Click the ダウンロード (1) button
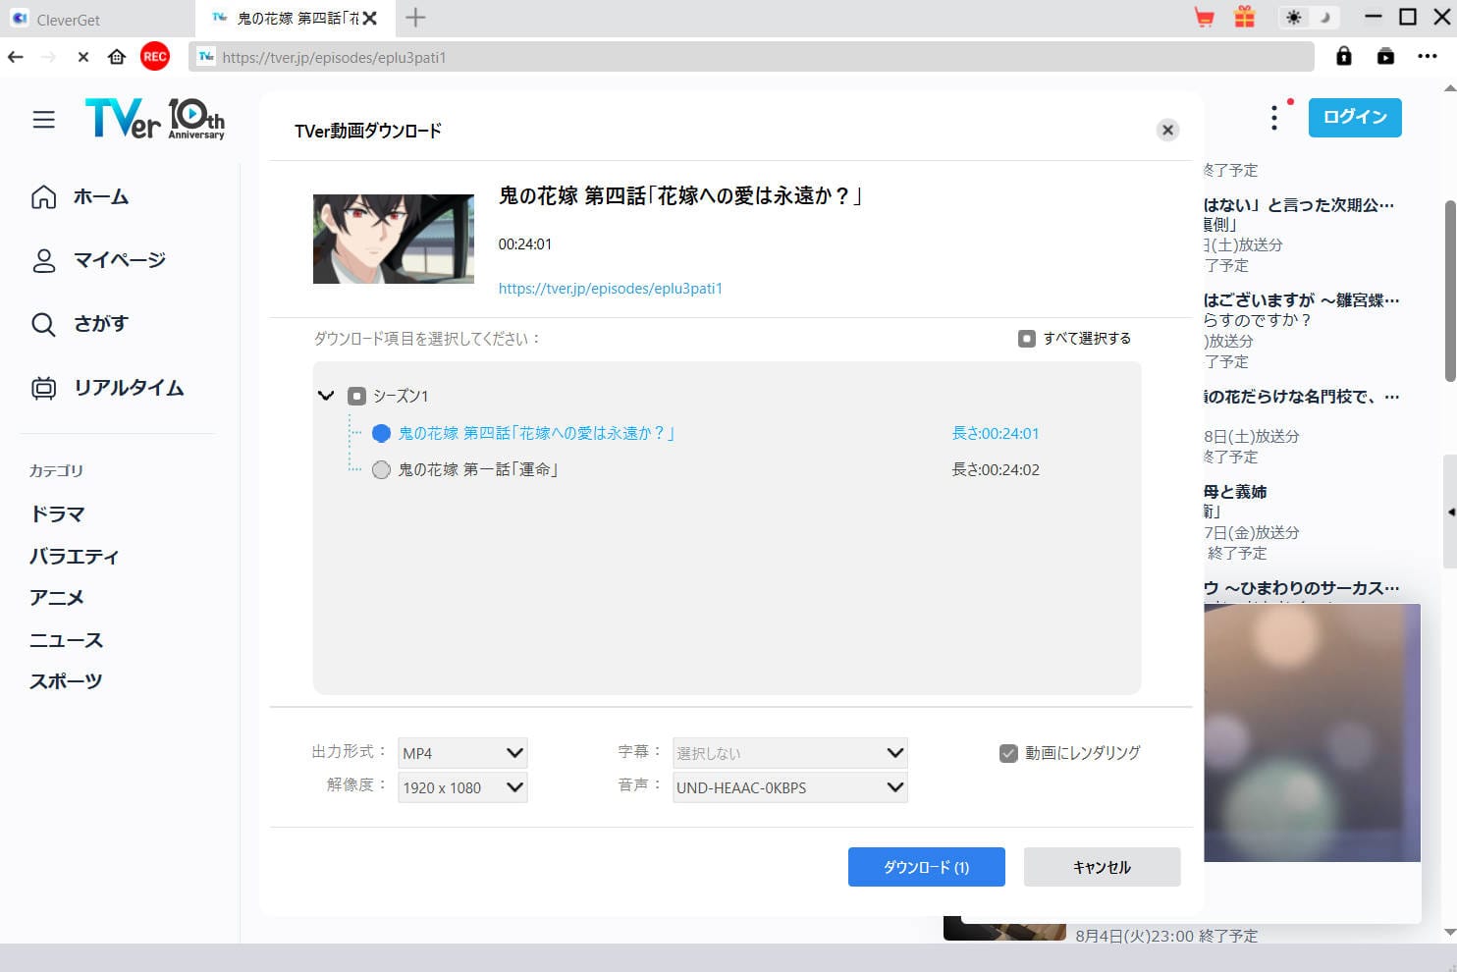Screen dimensions: 1457x972 point(926,867)
